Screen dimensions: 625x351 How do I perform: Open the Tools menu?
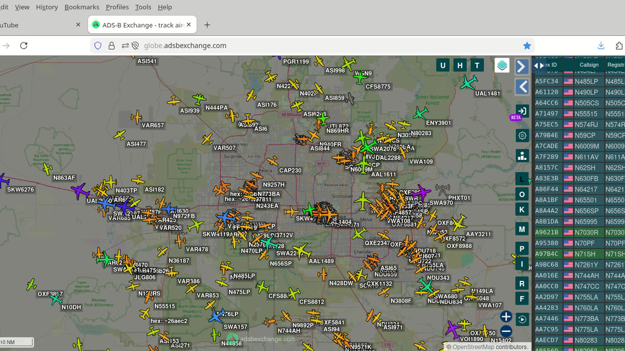[143, 7]
